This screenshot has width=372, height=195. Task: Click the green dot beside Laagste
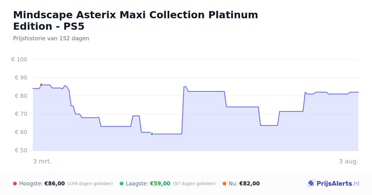click(x=122, y=184)
